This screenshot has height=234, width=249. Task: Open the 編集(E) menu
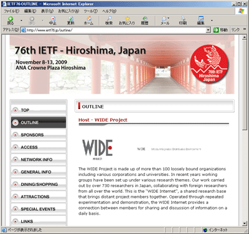click(30, 11)
